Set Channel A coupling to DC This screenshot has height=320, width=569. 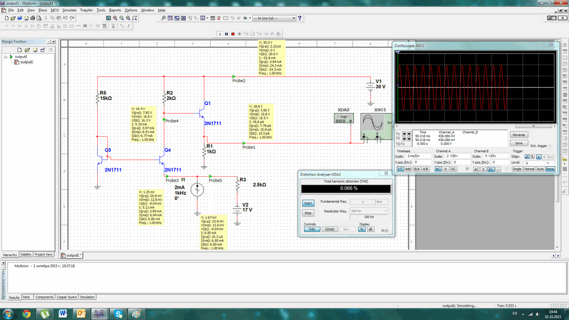pyautogui.click(x=453, y=169)
